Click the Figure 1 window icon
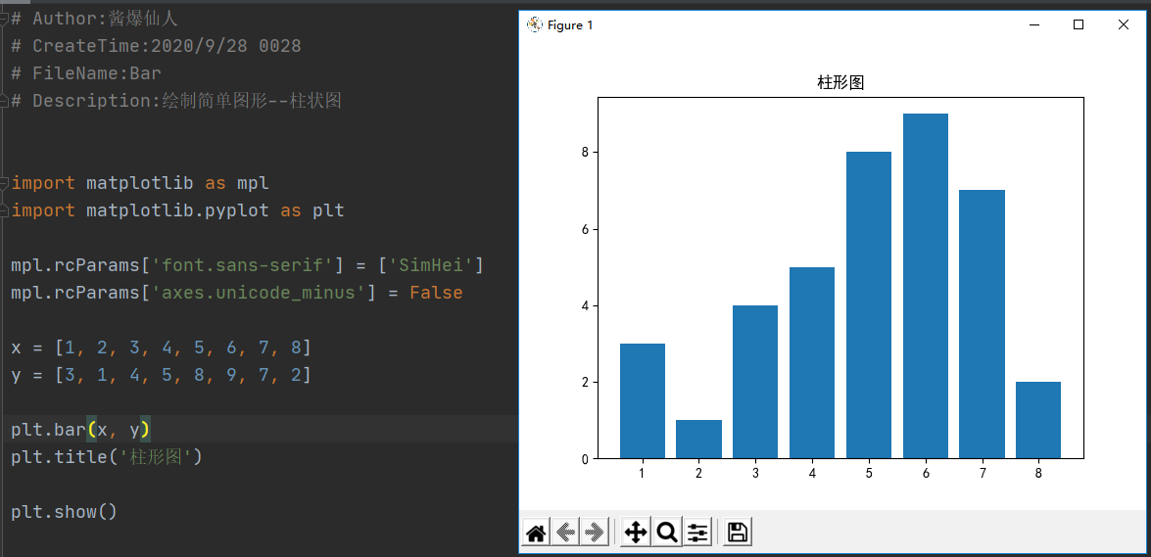Screen dimensions: 1151x557 click(535, 24)
